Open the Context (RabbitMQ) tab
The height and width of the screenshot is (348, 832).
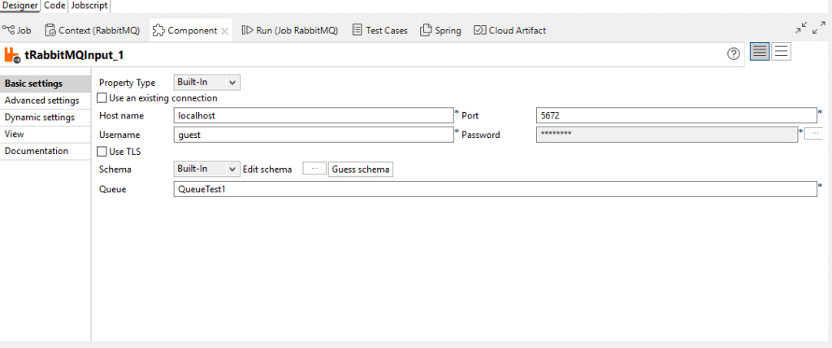[93, 30]
